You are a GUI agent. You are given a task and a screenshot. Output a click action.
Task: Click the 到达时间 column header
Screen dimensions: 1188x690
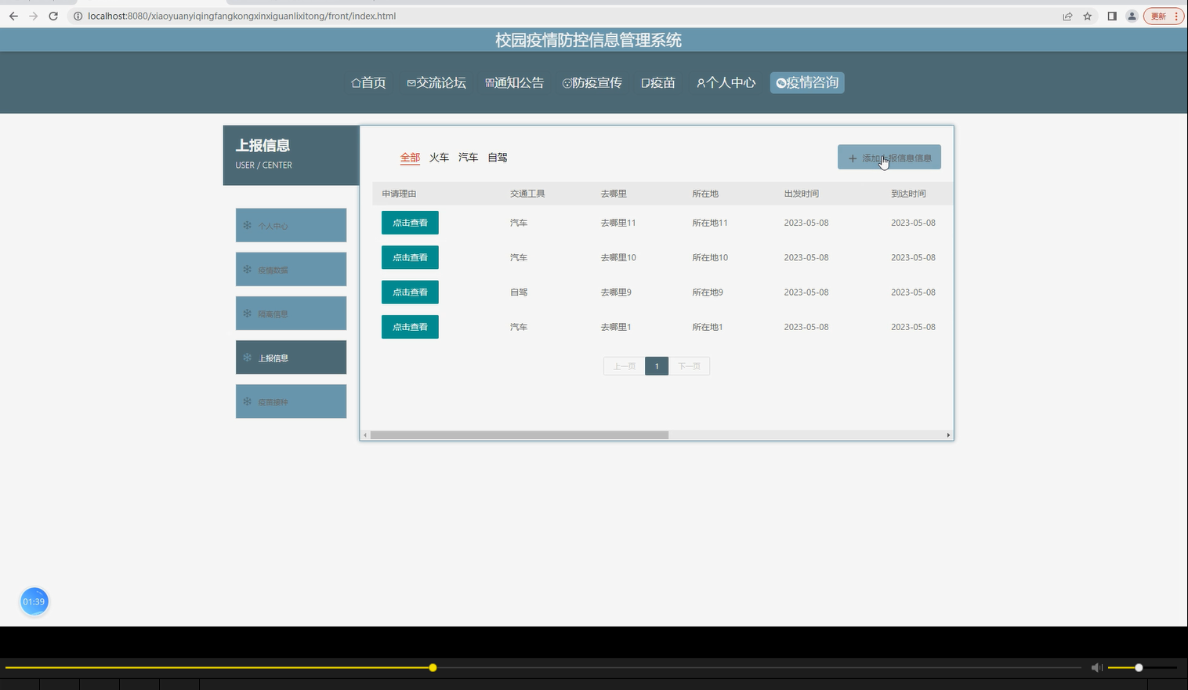pos(908,194)
